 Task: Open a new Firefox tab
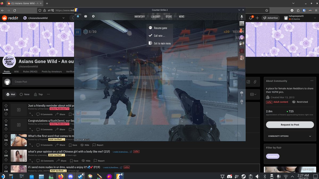[x=47, y=3]
